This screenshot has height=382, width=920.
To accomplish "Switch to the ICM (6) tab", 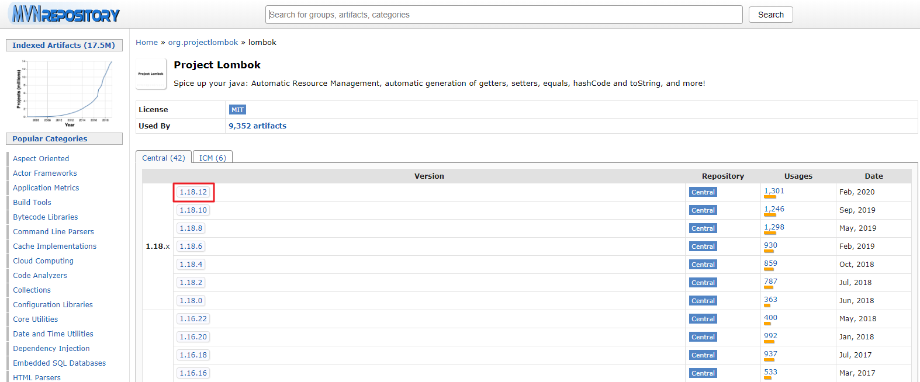I will (213, 158).
